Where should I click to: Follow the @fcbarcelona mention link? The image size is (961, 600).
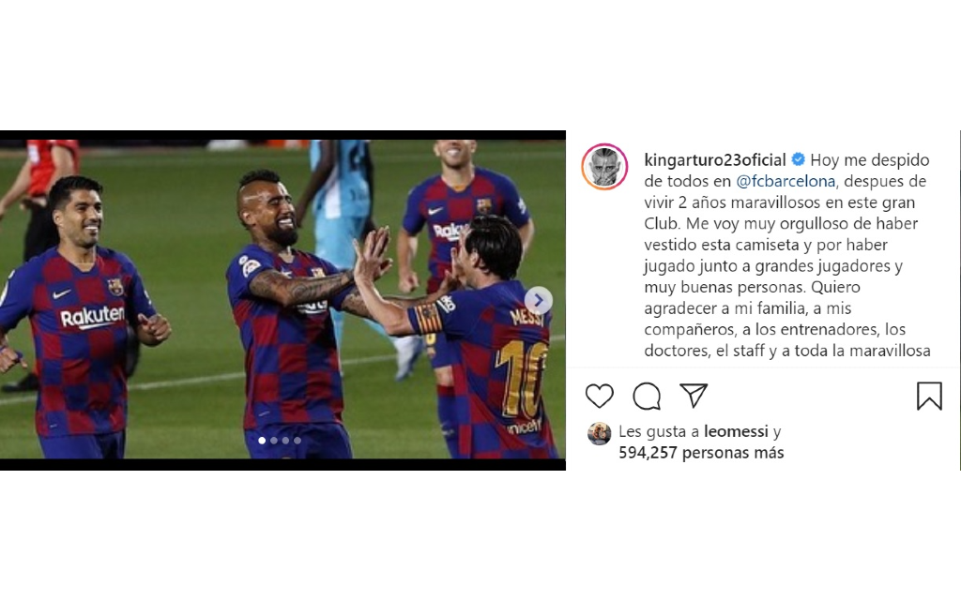[x=786, y=181]
